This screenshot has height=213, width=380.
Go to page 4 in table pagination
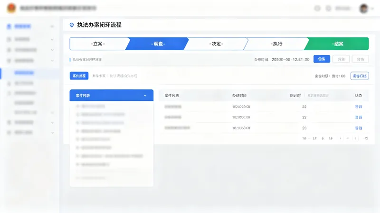tap(348, 138)
